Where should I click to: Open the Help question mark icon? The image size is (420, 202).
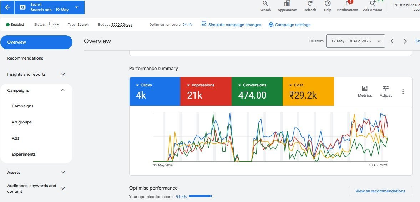(327, 6)
